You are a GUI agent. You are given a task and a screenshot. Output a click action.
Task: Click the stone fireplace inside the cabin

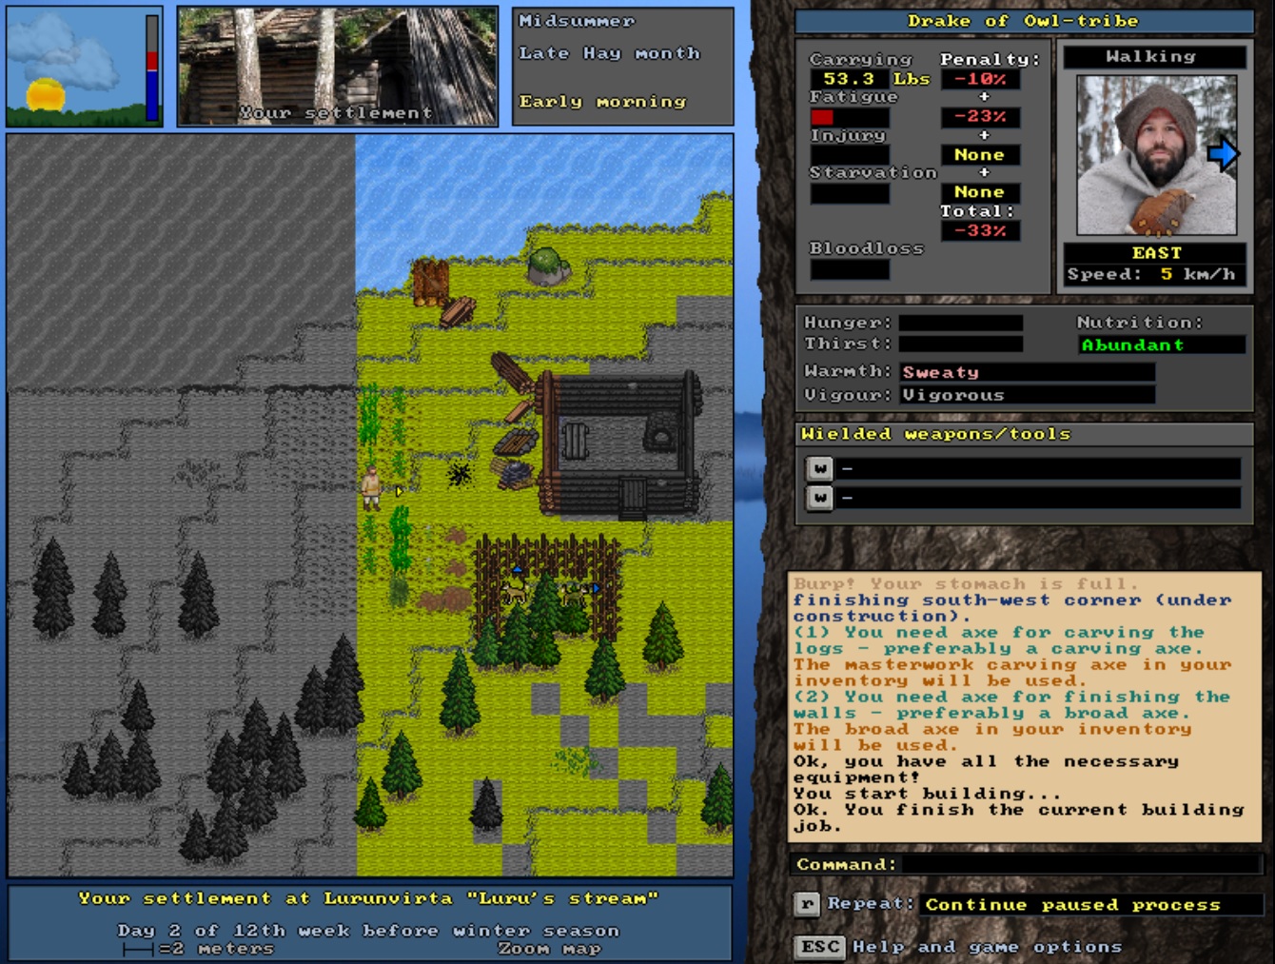tap(658, 432)
